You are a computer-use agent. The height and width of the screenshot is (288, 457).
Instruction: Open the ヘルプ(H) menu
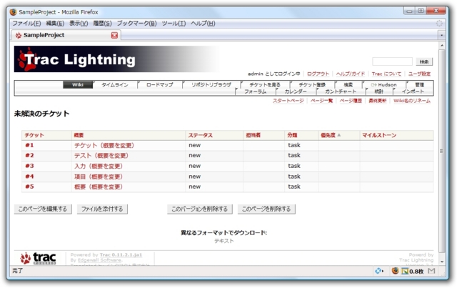coord(203,24)
